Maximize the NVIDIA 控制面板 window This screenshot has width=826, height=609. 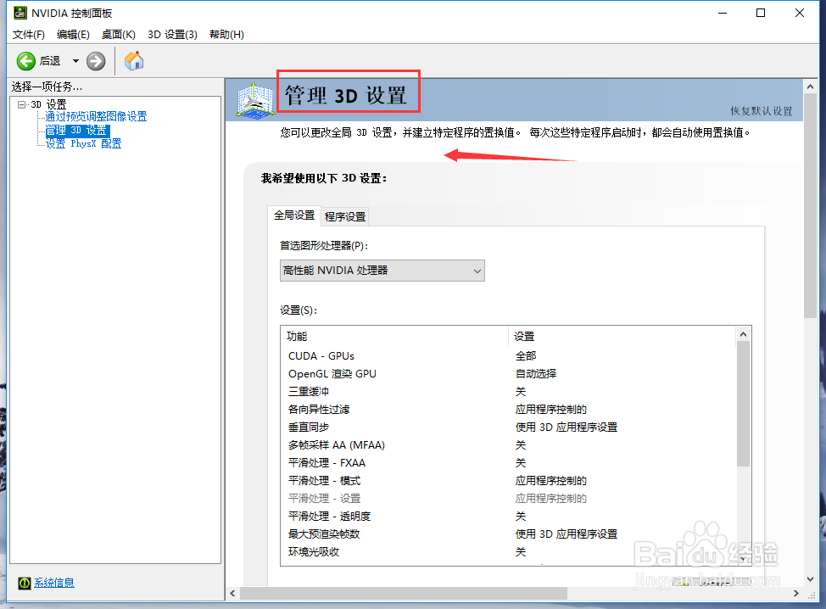(761, 13)
